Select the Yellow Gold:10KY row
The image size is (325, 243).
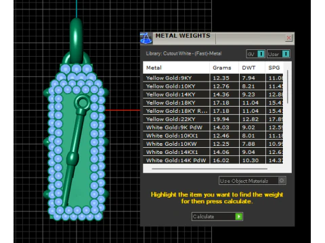213,86
